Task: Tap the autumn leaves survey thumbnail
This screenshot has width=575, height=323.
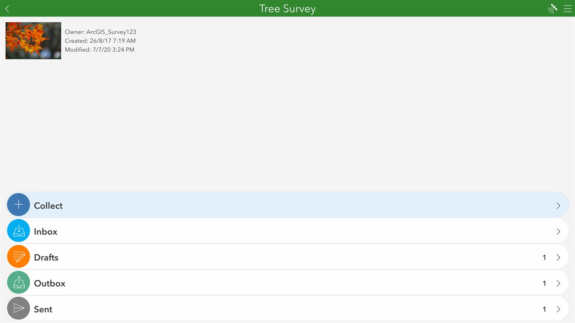Action: click(x=33, y=40)
